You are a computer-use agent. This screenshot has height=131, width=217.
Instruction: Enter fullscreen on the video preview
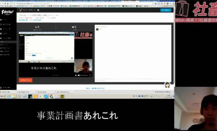(x=90, y=75)
